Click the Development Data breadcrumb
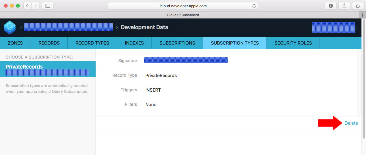The width and height of the screenshot is (366, 155). [x=144, y=27]
